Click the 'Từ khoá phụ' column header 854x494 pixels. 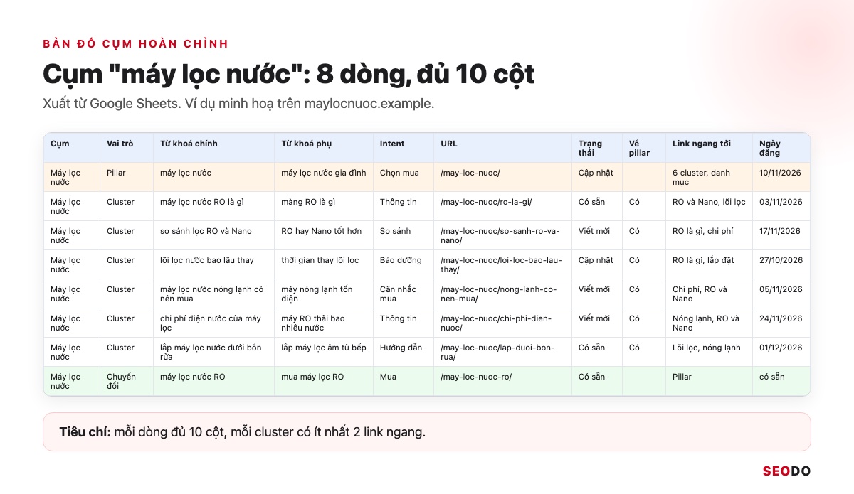pyautogui.click(x=323, y=148)
